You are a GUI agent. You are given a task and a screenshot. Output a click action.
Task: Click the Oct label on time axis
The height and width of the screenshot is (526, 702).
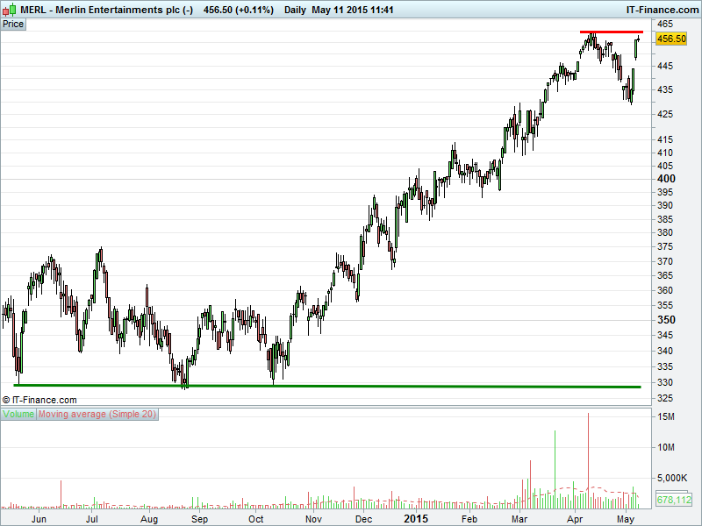point(256,519)
